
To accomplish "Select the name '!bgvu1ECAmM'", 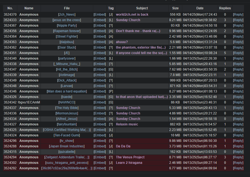I will click(x=29, y=102).
